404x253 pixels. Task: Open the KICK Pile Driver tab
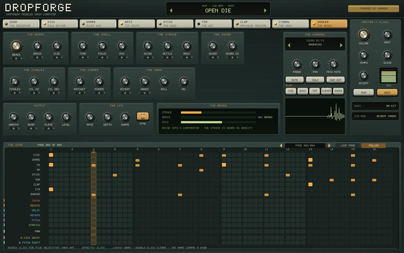60,24
